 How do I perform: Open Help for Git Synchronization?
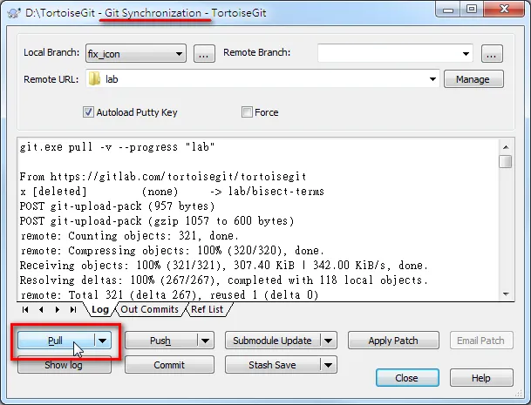481,378
